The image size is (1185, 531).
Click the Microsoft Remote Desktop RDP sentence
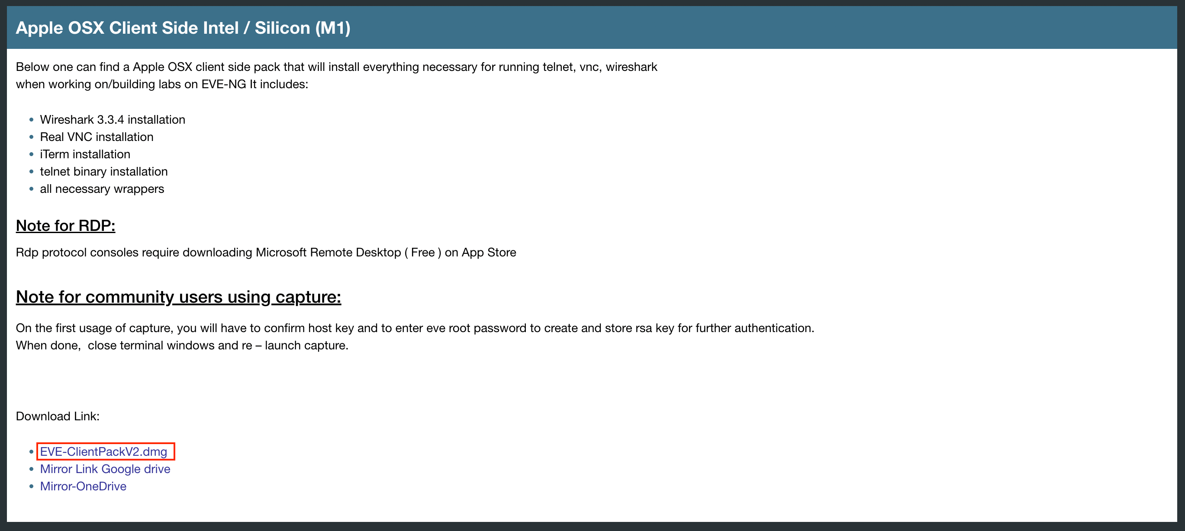click(266, 253)
